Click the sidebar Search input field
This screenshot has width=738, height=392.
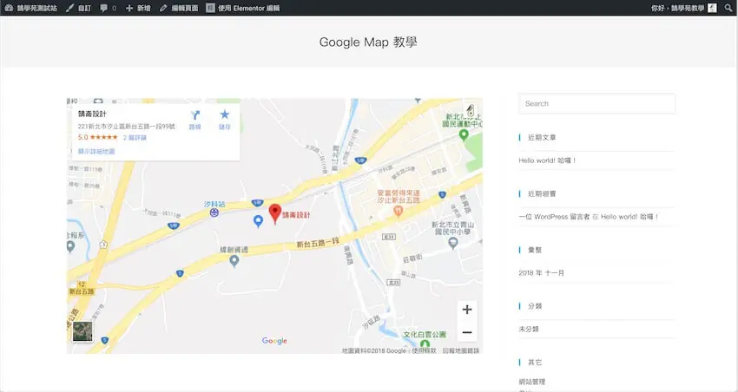[x=596, y=103]
